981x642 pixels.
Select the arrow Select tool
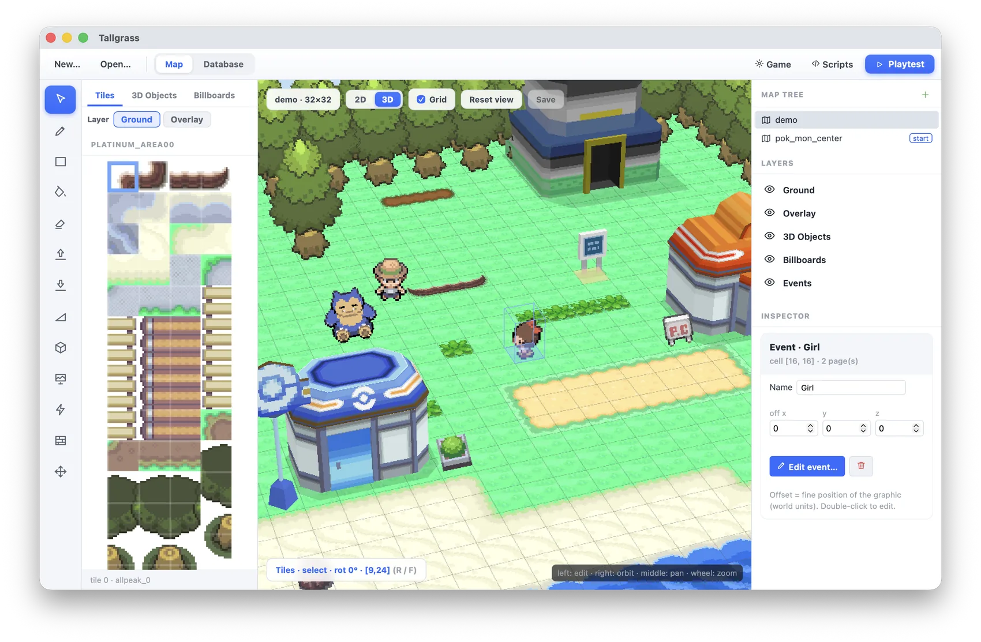point(61,99)
